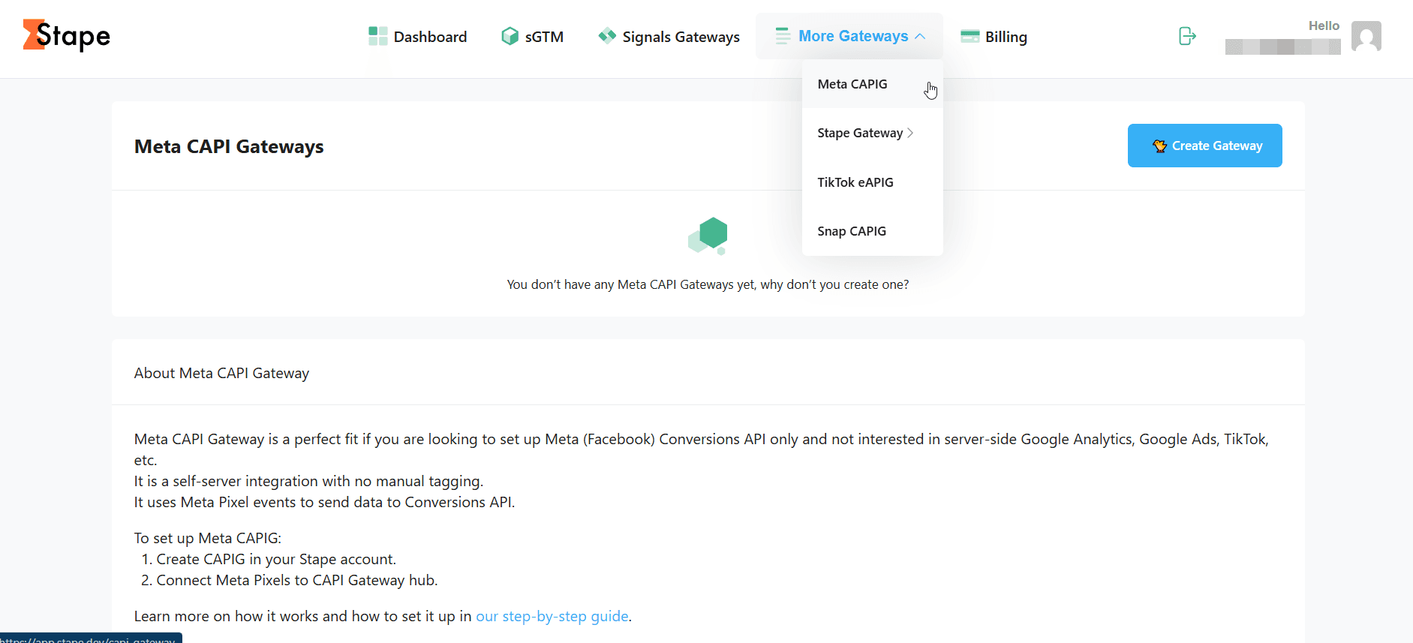Click 'Create CAPIG in your Stape account' step
Screen dimensions: 1413x643
(276, 559)
